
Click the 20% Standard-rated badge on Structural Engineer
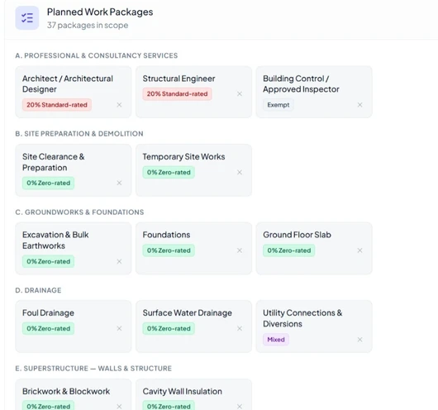(177, 94)
